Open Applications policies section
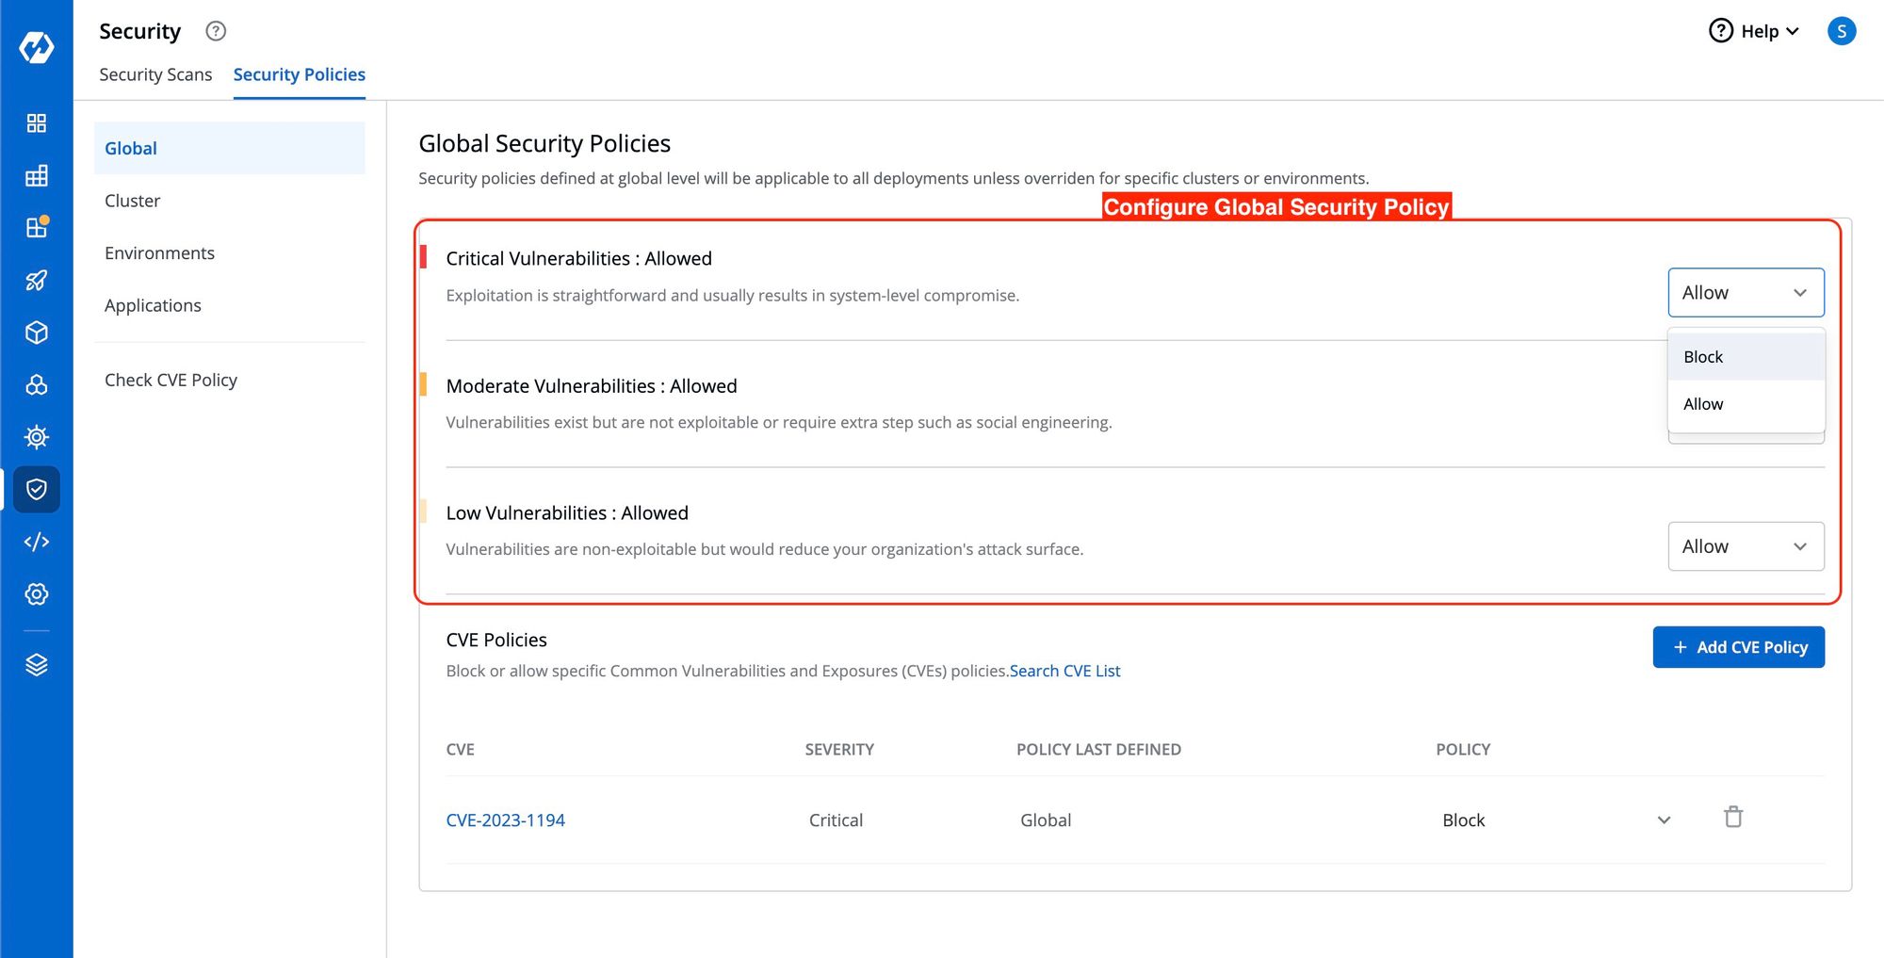 230,305
